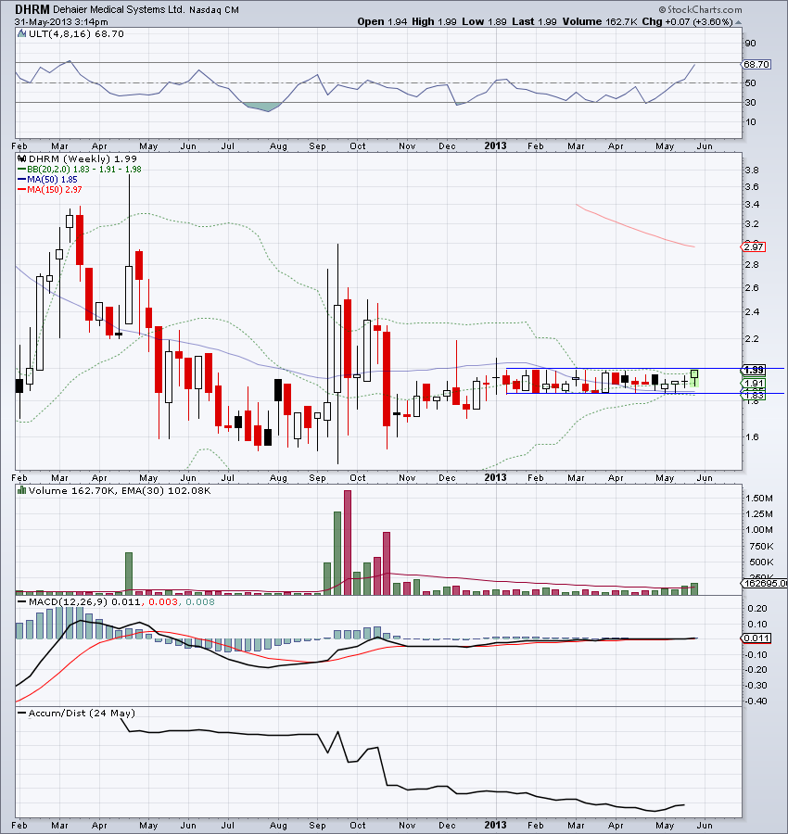Image resolution: width=788 pixels, height=834 pixels.
Task: Select the red MA(150) legend line marker
Action: (x=22, y=189)
